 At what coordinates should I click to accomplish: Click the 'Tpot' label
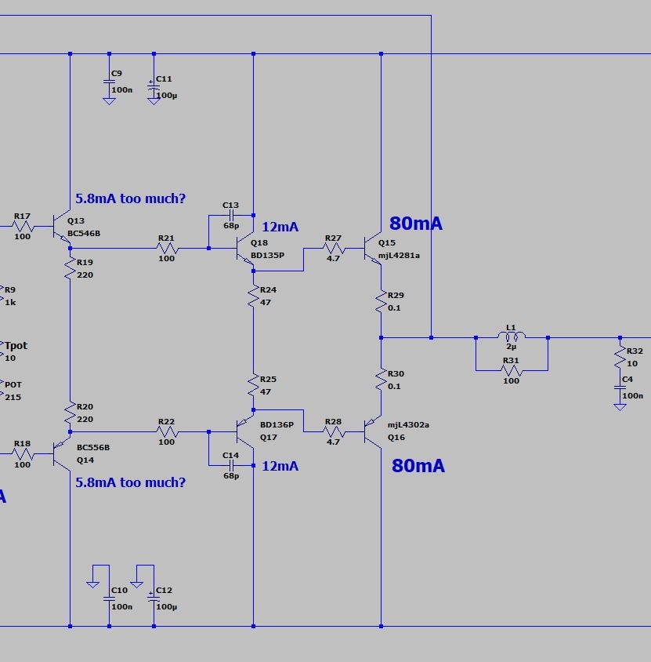[16, 346]
